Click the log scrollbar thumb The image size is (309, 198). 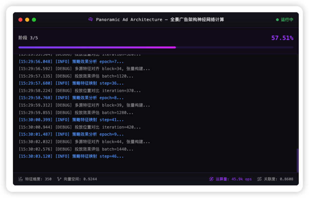point(297,160)
